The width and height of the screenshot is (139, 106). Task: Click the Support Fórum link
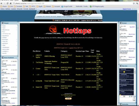127,9
